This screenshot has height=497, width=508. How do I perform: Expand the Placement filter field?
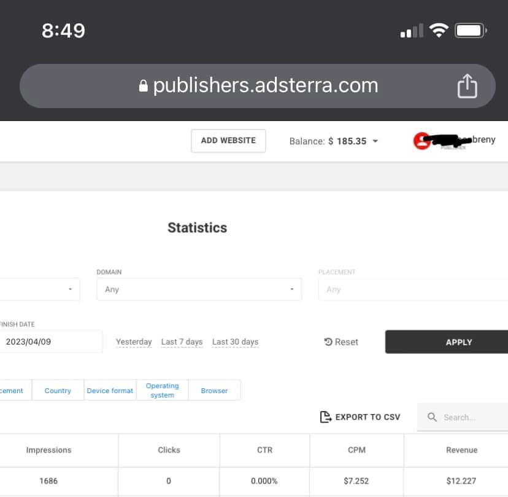412,289
